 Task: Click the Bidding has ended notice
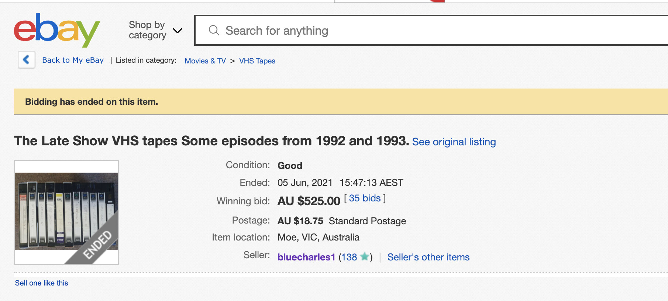click(92, 102)
